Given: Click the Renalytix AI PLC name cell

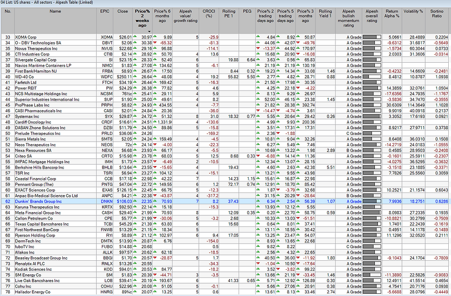Looking at the screenshot, I should [55, 264].
